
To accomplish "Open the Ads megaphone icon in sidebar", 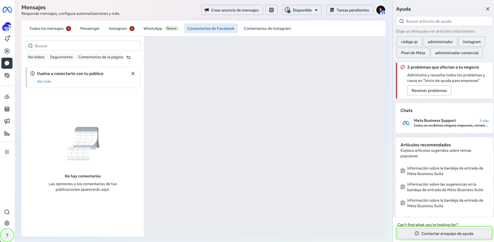I will (x=7, y=121).
